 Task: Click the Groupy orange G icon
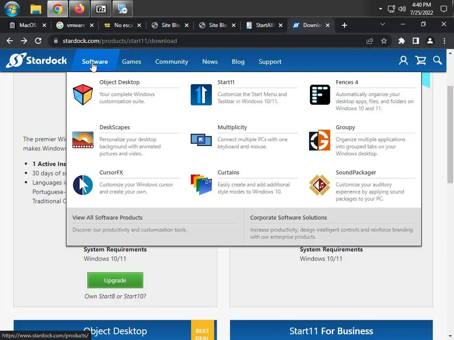(x=320, y=140)
